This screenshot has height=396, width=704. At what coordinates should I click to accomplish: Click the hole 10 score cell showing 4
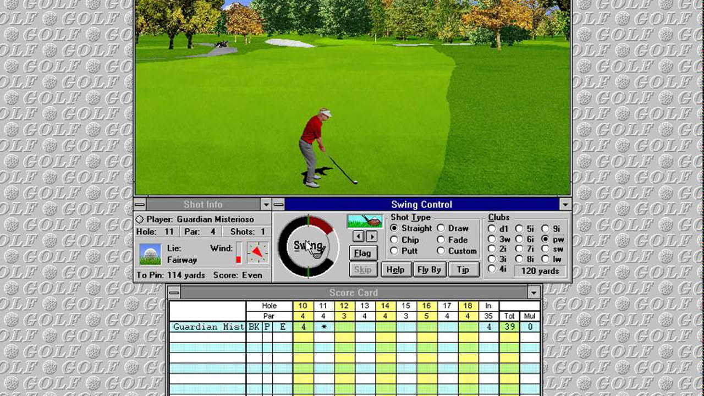[303, 327]
